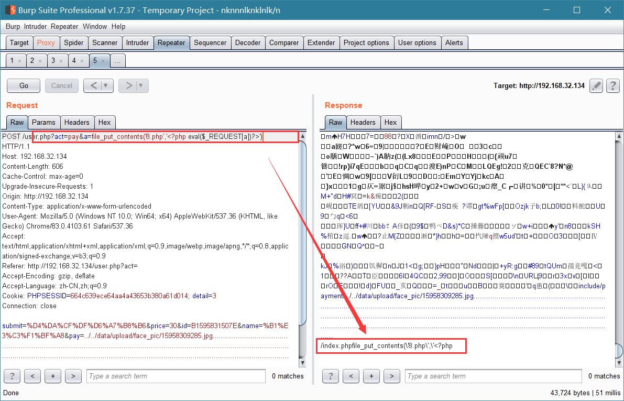Viewport: 624px width, 401px height.
Task: Go forward to next request in history
Action: [x=128, y=85]
